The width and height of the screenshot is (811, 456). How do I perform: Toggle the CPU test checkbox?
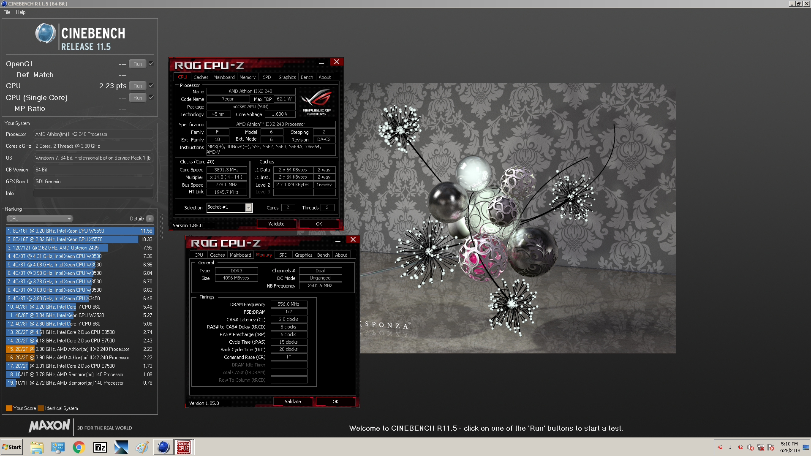[x=151, y=86]
